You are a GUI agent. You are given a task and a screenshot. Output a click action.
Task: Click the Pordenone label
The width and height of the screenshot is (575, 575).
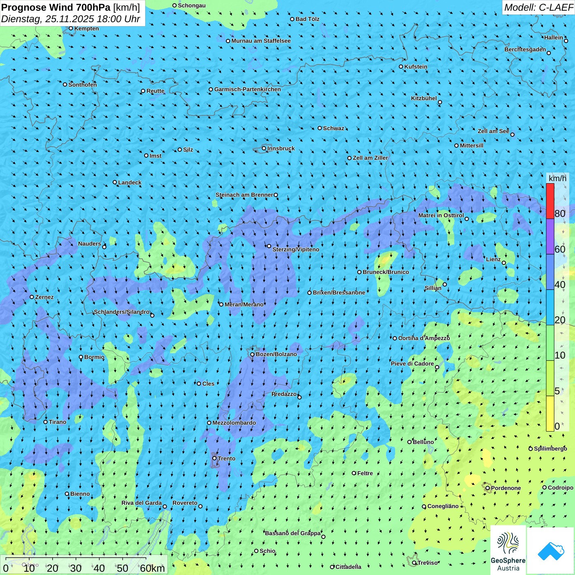coord(506,488)
